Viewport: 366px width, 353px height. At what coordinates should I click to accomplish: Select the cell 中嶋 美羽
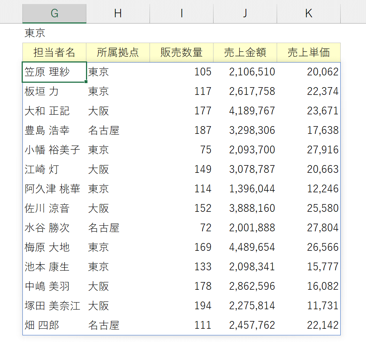tap(54, 286)
